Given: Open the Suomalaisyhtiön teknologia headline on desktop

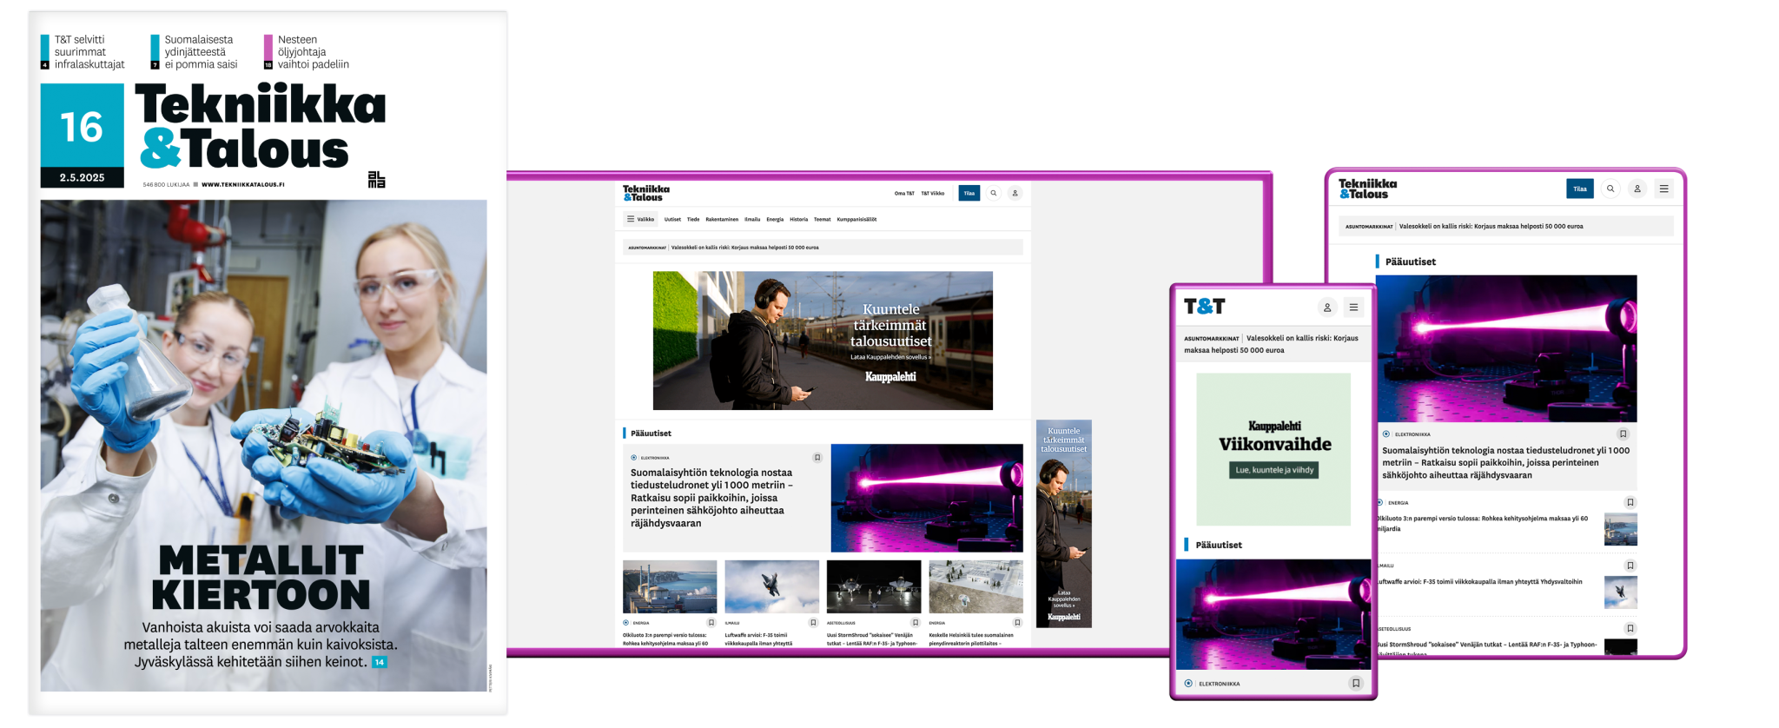Looking at the screenshot, I should tap(712, 498).
